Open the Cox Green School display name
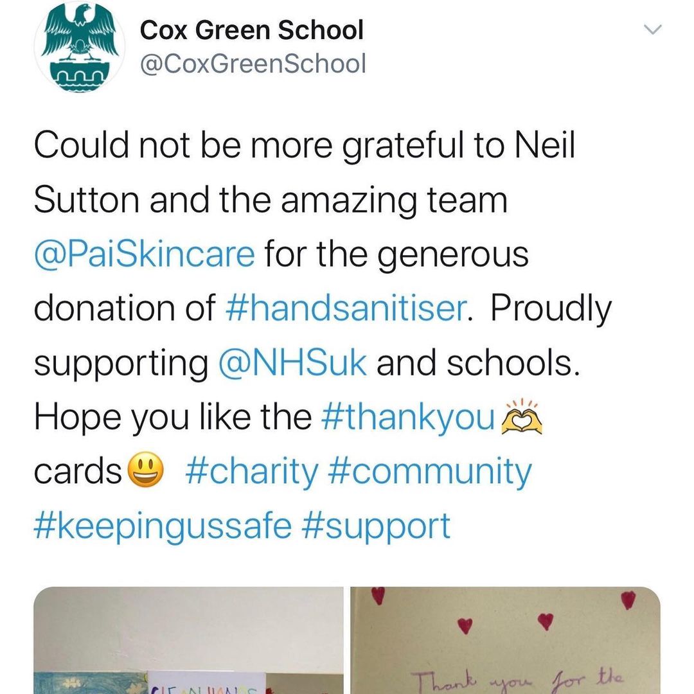 251,30
